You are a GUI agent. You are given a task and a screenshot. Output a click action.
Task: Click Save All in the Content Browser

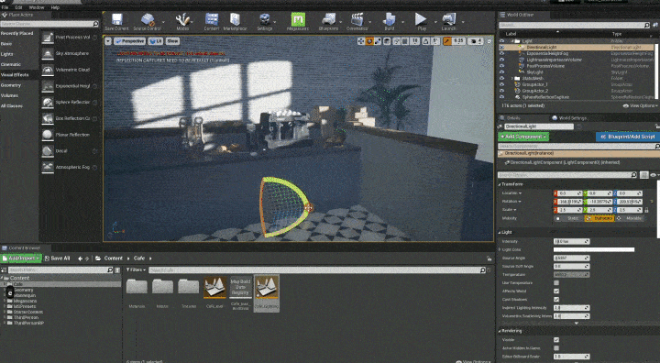pos(57,258)
